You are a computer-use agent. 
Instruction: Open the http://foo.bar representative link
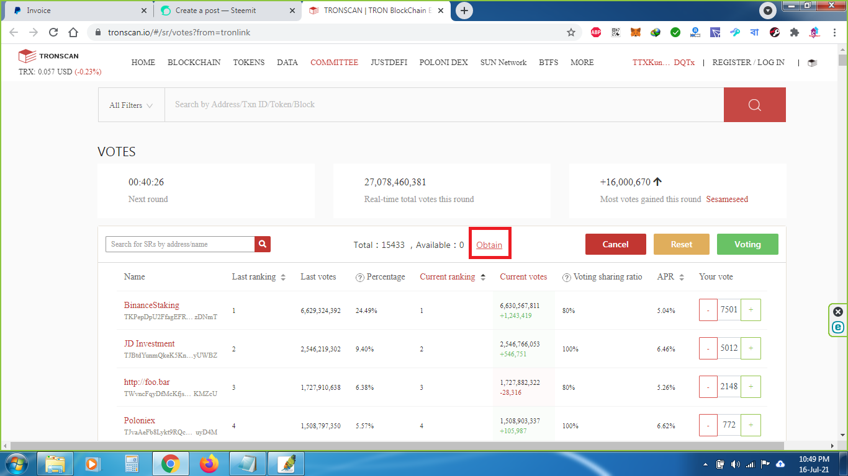pyautogui.click(x=147, y=382)
